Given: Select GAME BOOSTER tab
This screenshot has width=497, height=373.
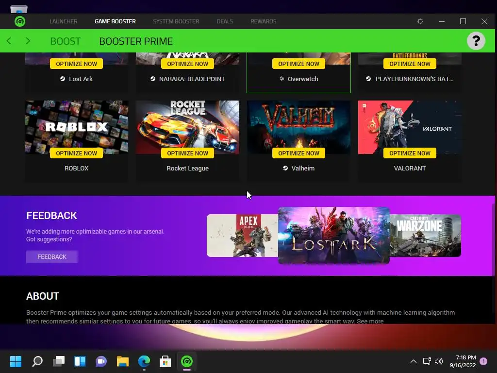Looking at the screenshot, I should [115, 21].
